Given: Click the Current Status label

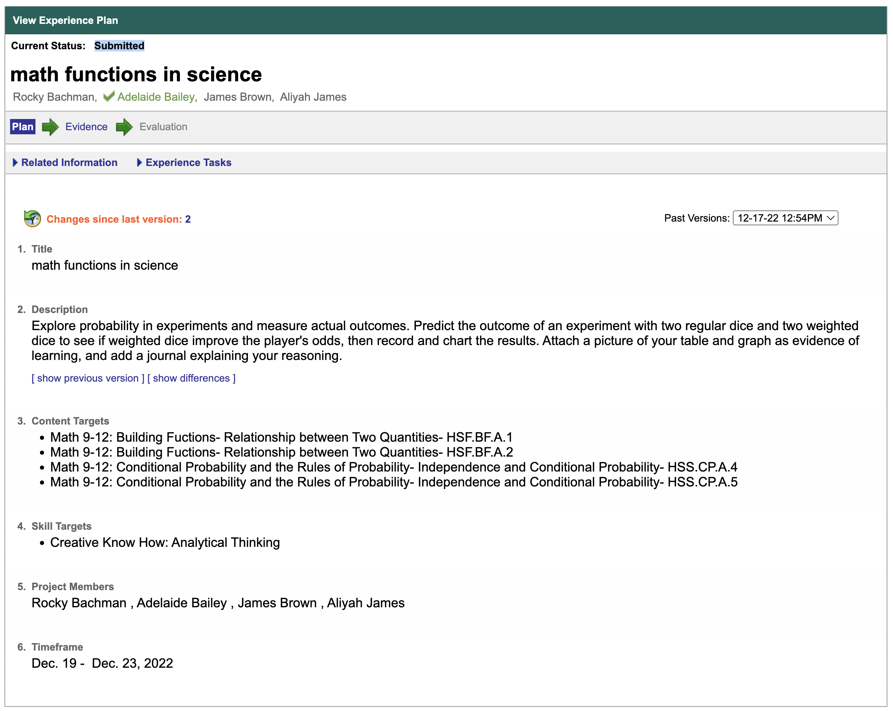Looking at the screenshot, I should pos(48,46).
